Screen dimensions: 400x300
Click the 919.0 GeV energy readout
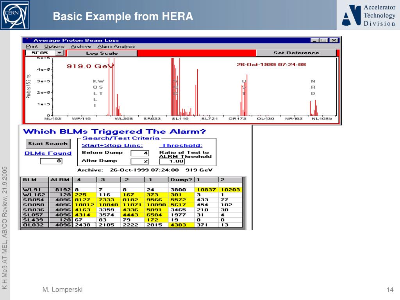91,66
